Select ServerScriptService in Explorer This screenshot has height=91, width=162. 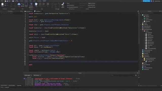[147, 50]
